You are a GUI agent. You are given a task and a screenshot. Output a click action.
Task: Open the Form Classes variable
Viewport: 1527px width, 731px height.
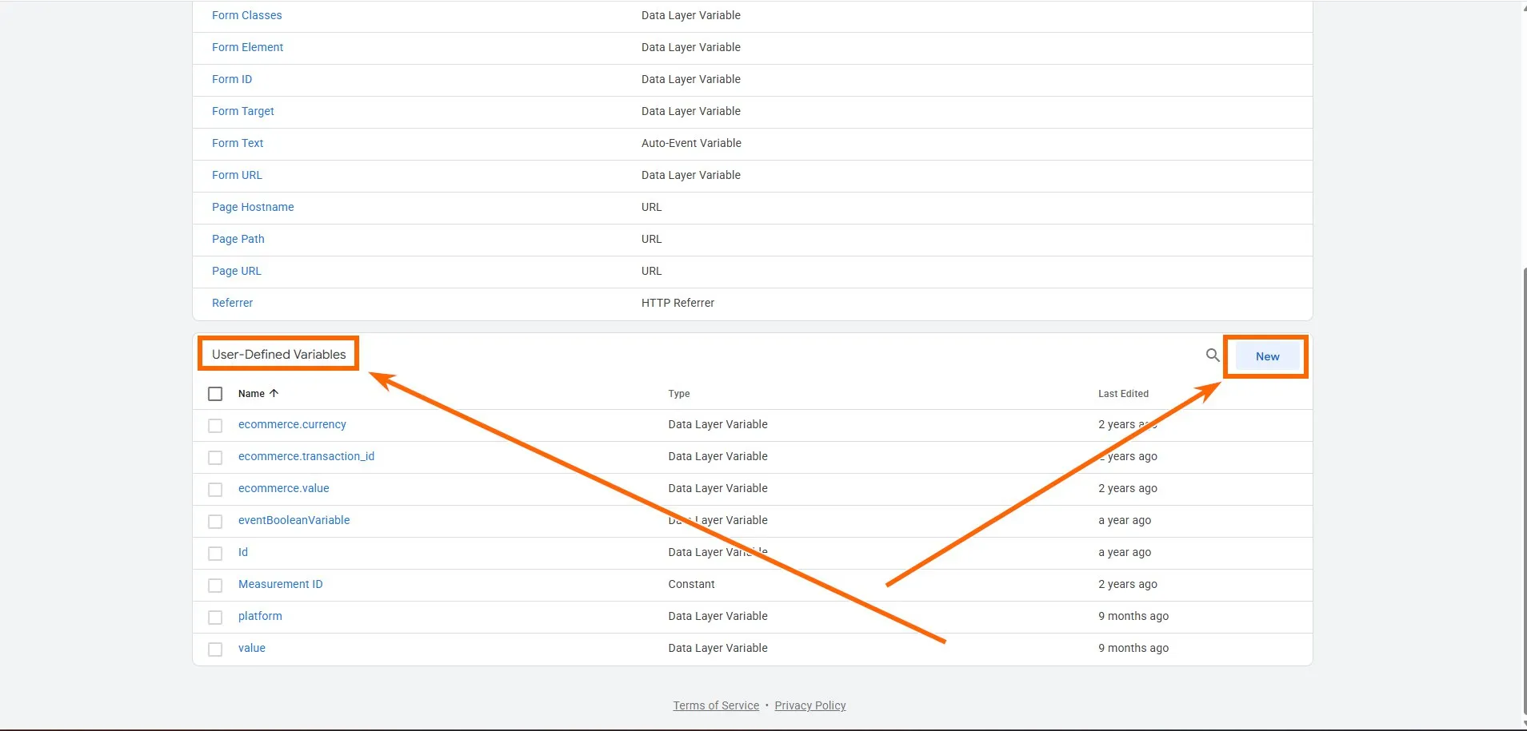click(x=246, y=15)
